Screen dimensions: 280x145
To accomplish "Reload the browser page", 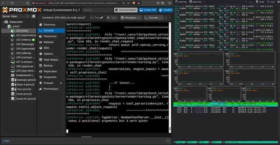I will point(12,3).
